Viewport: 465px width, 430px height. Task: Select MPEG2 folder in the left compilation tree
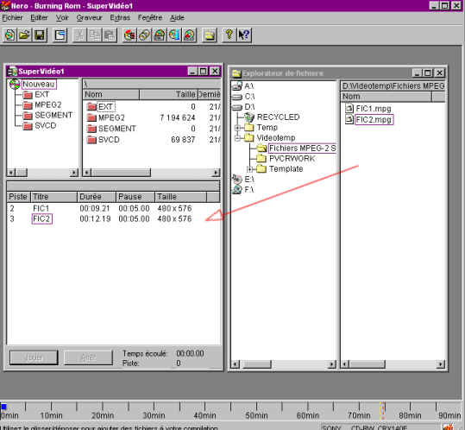[48, 104]
